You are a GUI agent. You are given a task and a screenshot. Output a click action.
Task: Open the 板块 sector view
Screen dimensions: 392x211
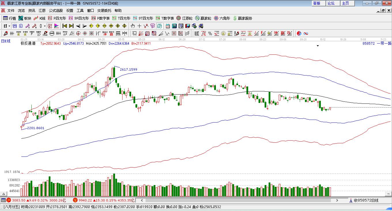25,18
